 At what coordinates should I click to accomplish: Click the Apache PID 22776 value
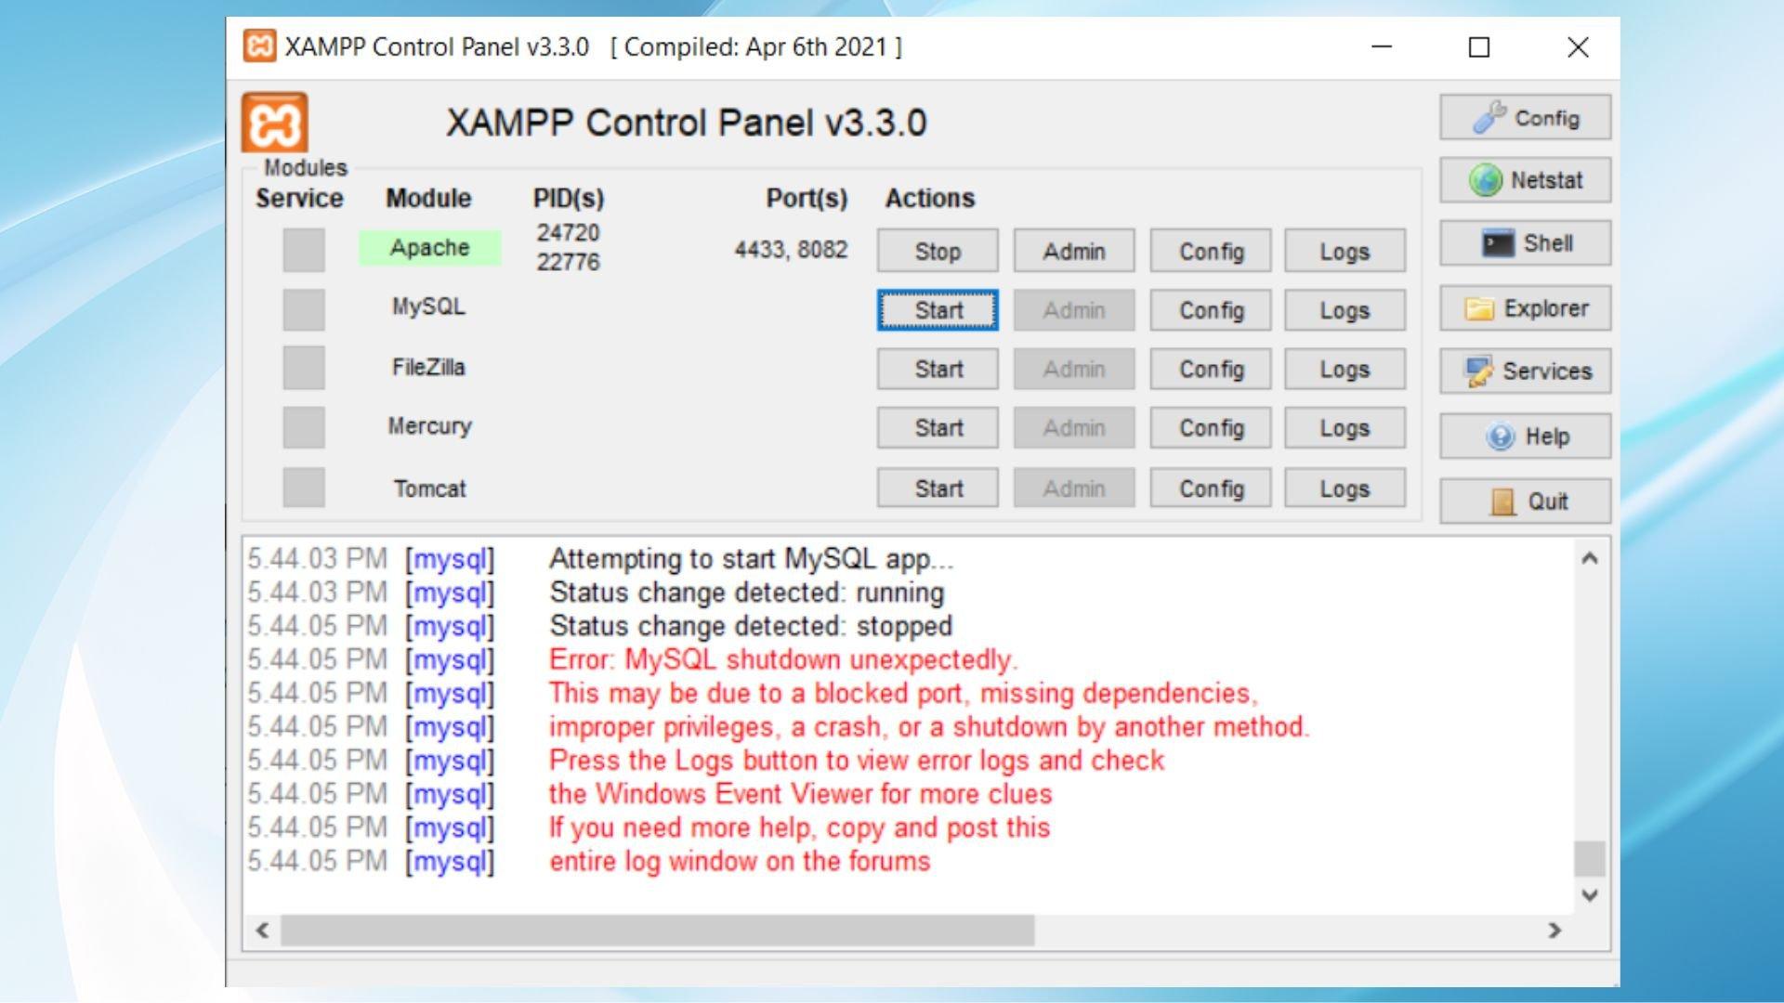click(568, 262)
